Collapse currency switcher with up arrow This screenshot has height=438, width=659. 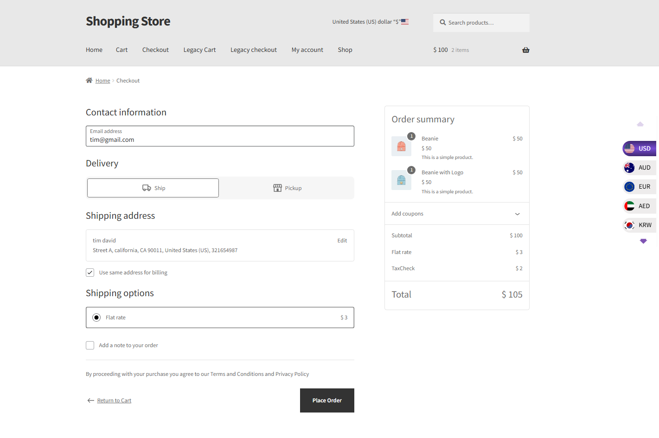pos(640,124)
